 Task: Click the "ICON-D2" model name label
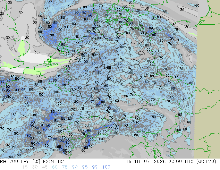click(x=53, y=162)
